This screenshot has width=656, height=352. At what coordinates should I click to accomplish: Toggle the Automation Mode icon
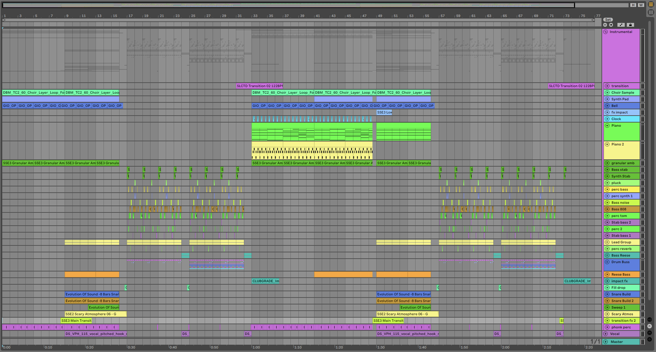point(621,25)
